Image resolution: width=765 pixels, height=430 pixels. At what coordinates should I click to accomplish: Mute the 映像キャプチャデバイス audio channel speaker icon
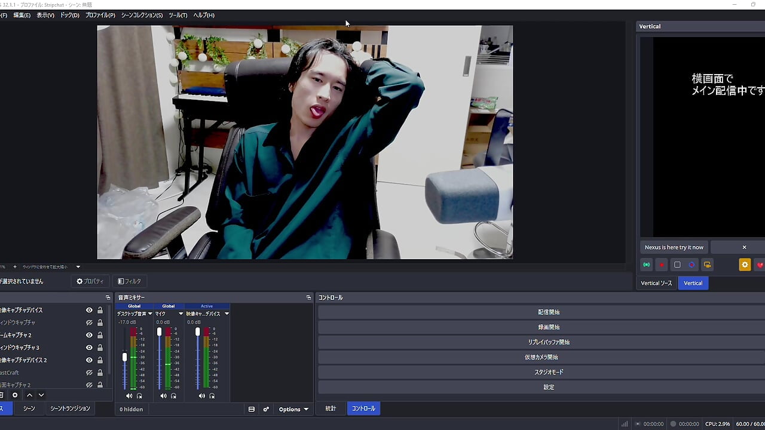click(x=202, y=396)
